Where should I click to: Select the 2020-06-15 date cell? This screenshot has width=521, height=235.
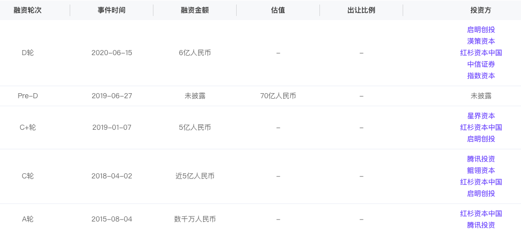click(112, 53)
